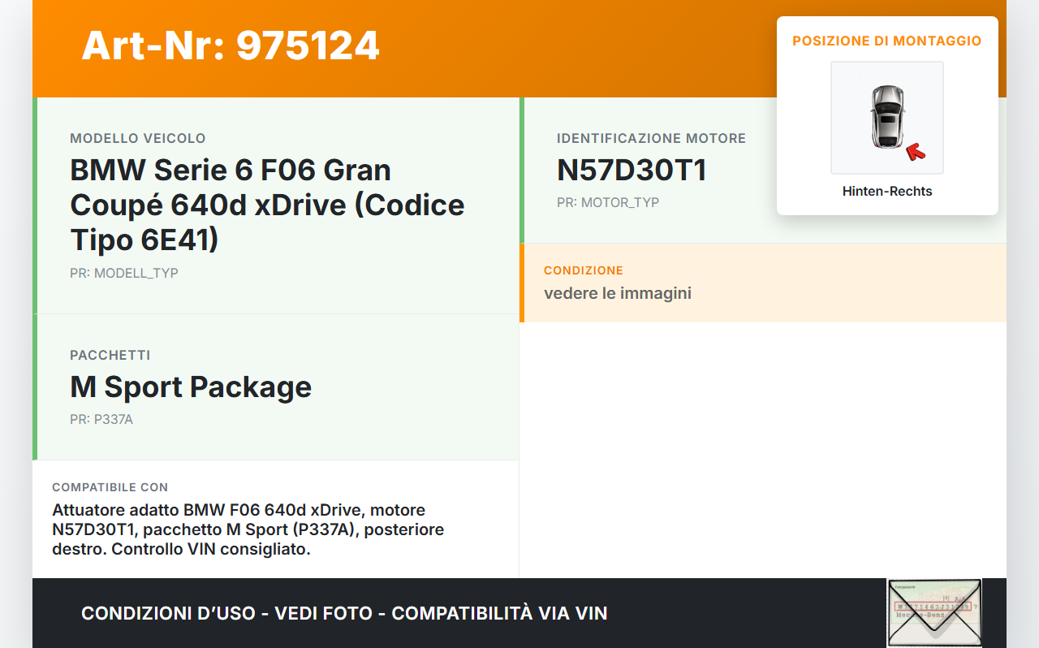Click the Identificazione Motore label
The width and height of the screenshot is (1039, 648).
pos(651,138)
